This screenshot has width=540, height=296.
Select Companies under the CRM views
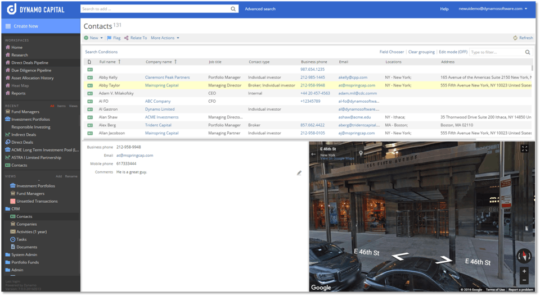[x=26, y=224]
